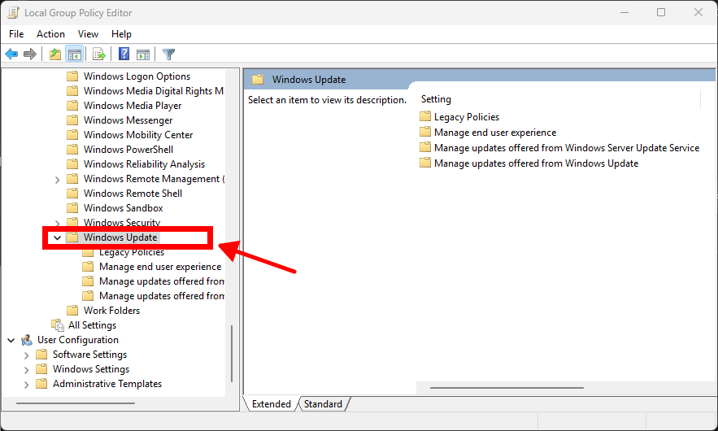Collapse the User Configuration node
Image resolution: width=718 pixels, height=431 pixels.
(11, 340)
